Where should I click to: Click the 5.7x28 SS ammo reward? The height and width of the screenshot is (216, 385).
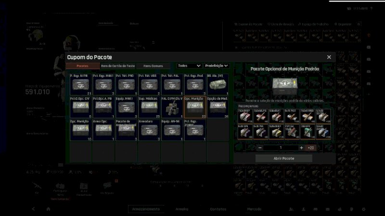tap(323, 116)
